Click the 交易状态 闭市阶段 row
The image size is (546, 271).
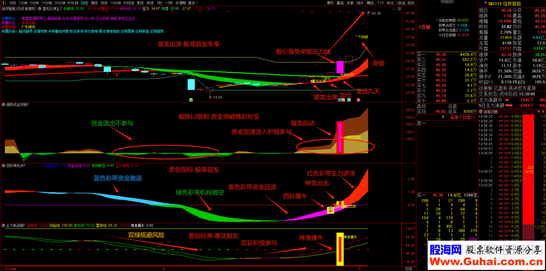(x=512, y=94)
